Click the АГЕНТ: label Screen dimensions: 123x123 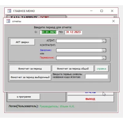51,41
